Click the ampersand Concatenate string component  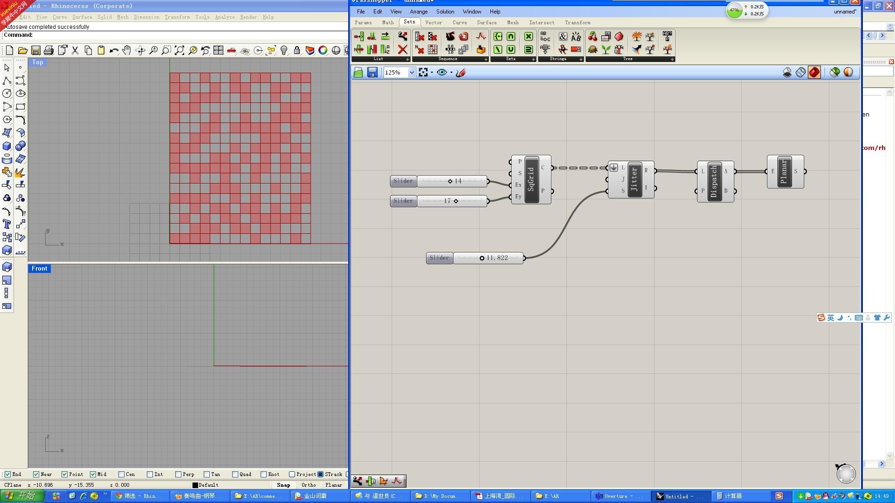pyautogui.click(x=563, y=36)
